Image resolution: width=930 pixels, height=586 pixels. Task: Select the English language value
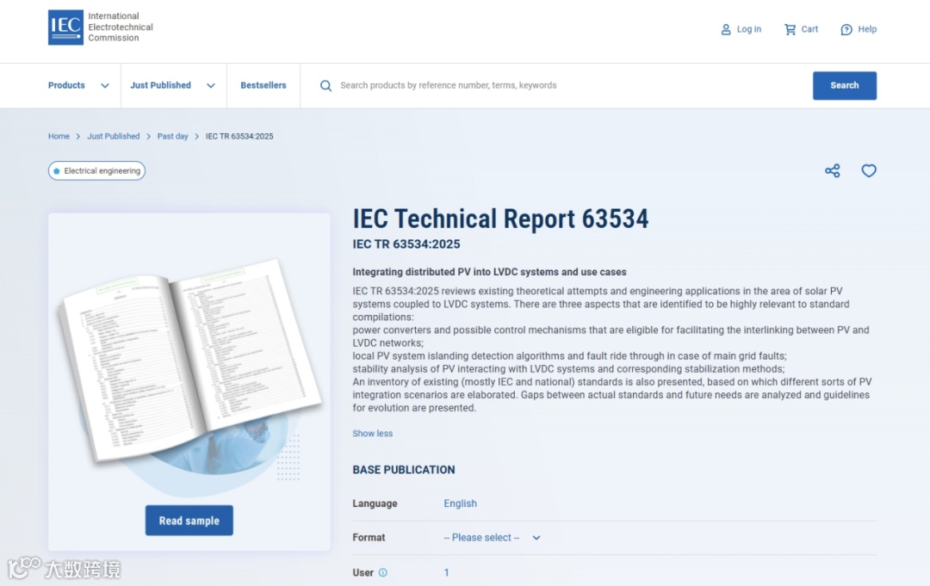click(x=460, y=503)
